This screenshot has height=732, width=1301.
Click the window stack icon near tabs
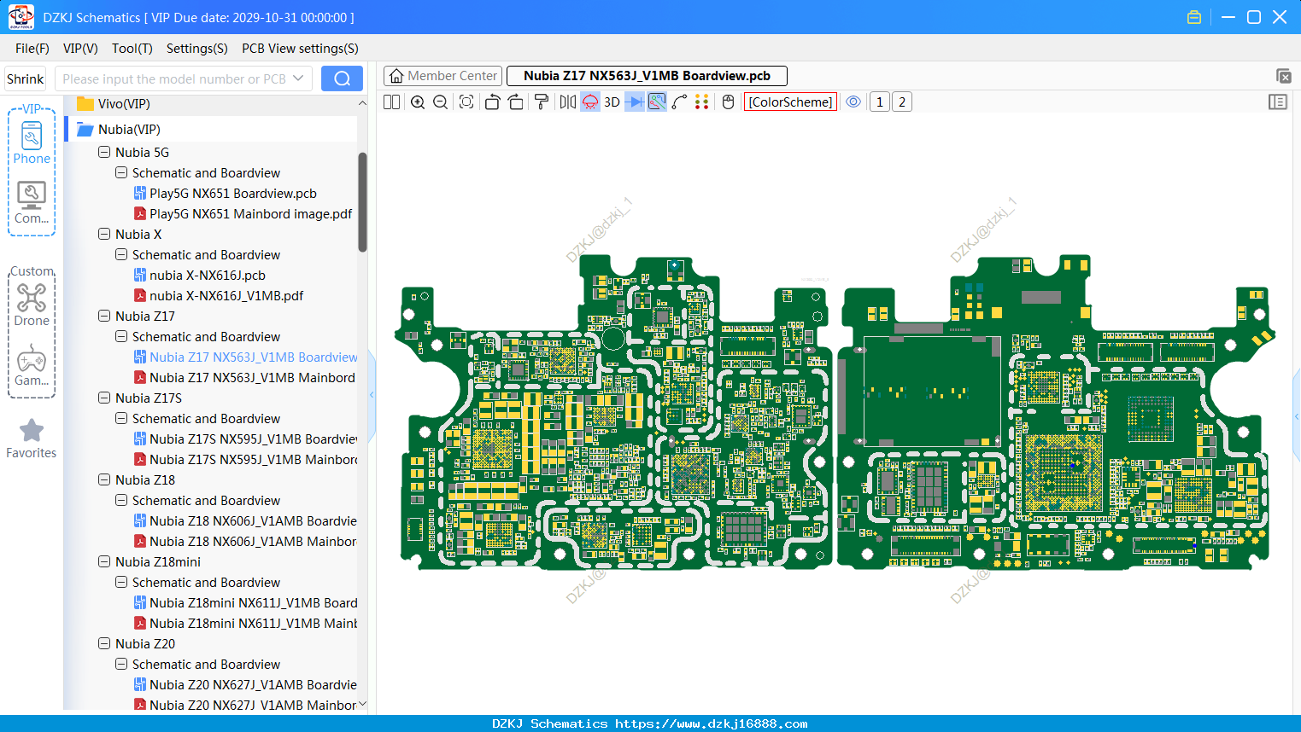click(1283, 76)
